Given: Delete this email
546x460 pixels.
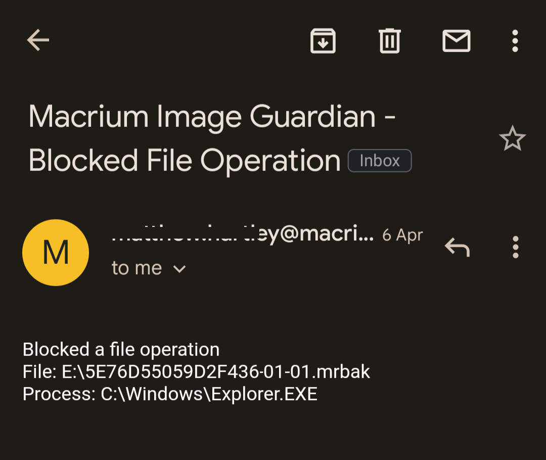Looking at the screenshot, I should pos(389,41).
